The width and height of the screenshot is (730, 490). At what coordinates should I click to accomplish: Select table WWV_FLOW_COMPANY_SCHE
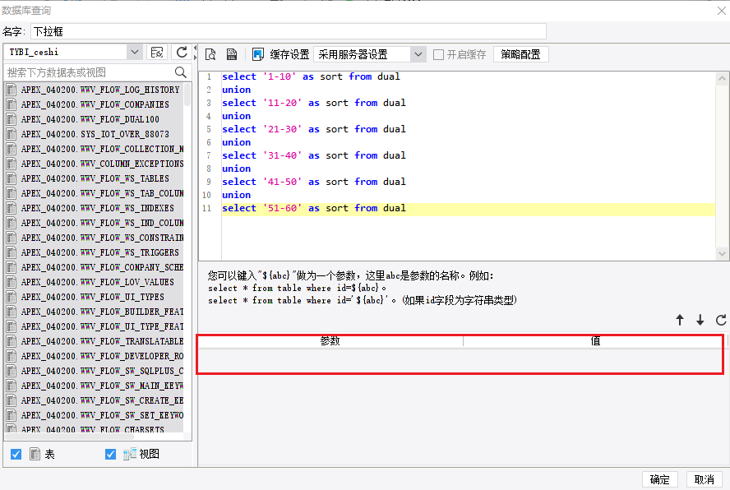pos(102,267)
